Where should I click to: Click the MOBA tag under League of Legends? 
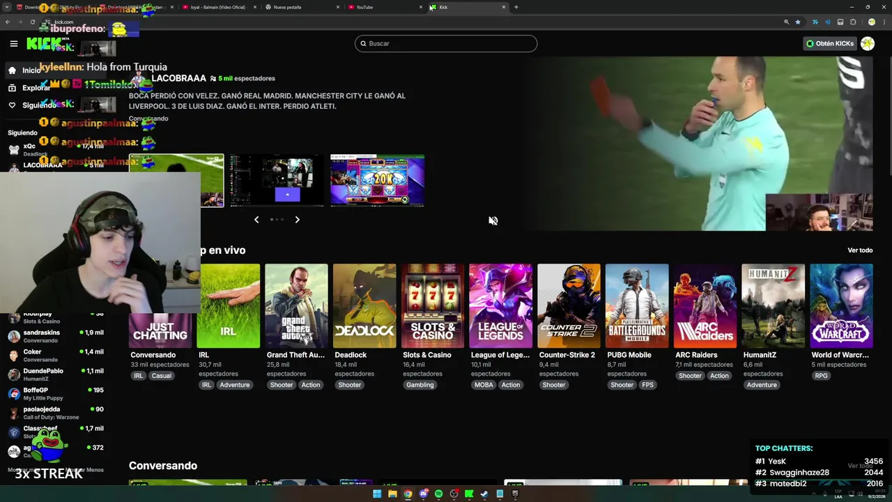tap(484, 385)
